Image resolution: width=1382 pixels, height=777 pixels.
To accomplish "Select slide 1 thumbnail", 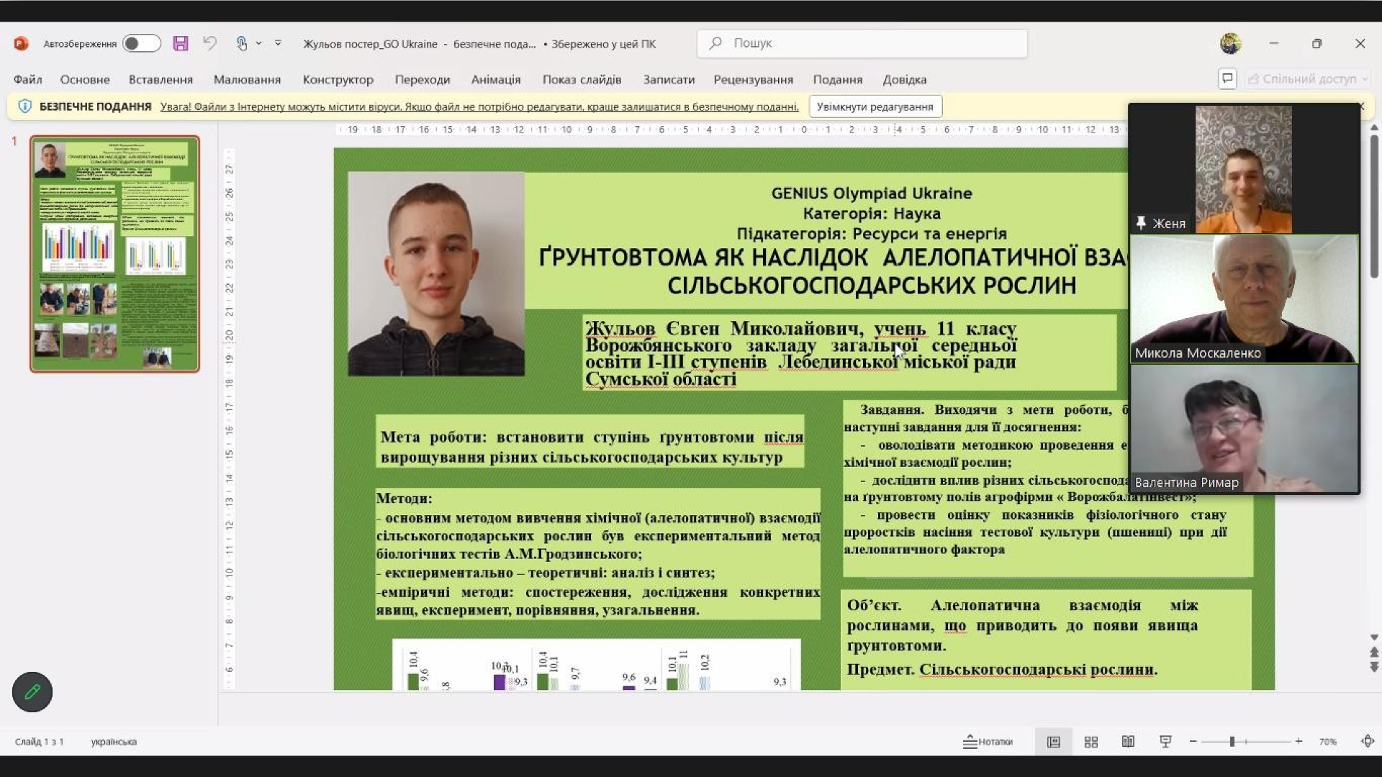I will coord(114,253).
